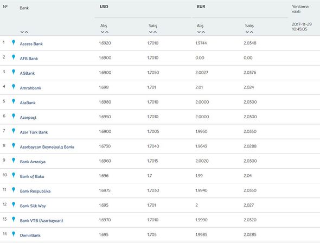Screen dimensions: 320x243
Task: Visit the Bank Respublika link
Action: tap(35, 191)
